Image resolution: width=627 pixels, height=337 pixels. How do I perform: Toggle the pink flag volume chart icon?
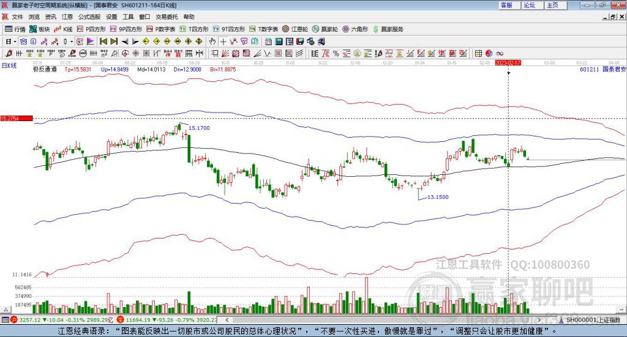91,42
